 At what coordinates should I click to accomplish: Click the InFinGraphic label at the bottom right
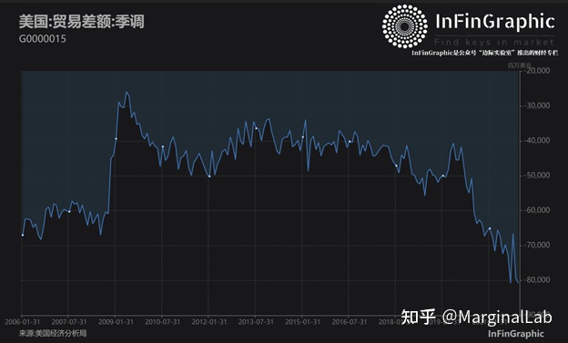point(516,334)
